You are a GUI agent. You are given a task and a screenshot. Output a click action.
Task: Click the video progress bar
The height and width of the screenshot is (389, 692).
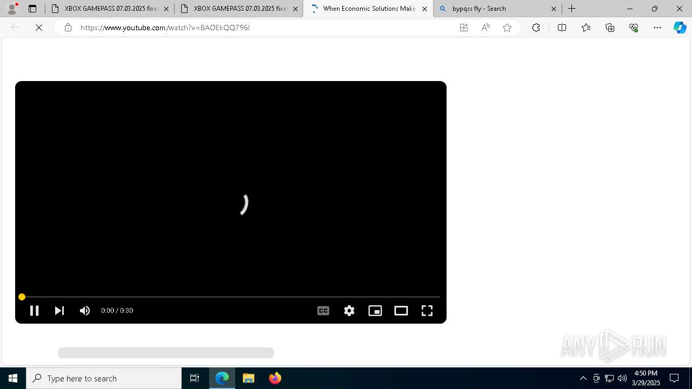pos(231,297)
